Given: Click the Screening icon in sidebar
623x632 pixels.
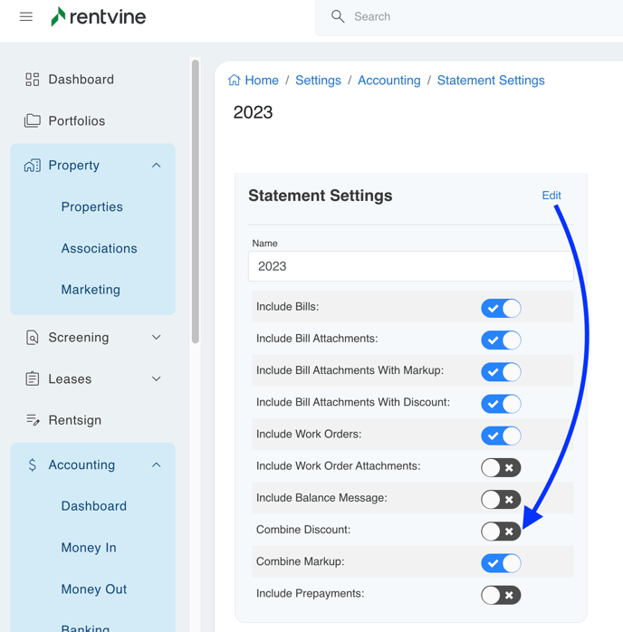Looking at the screenshot, I should click(x=33, y=338).
